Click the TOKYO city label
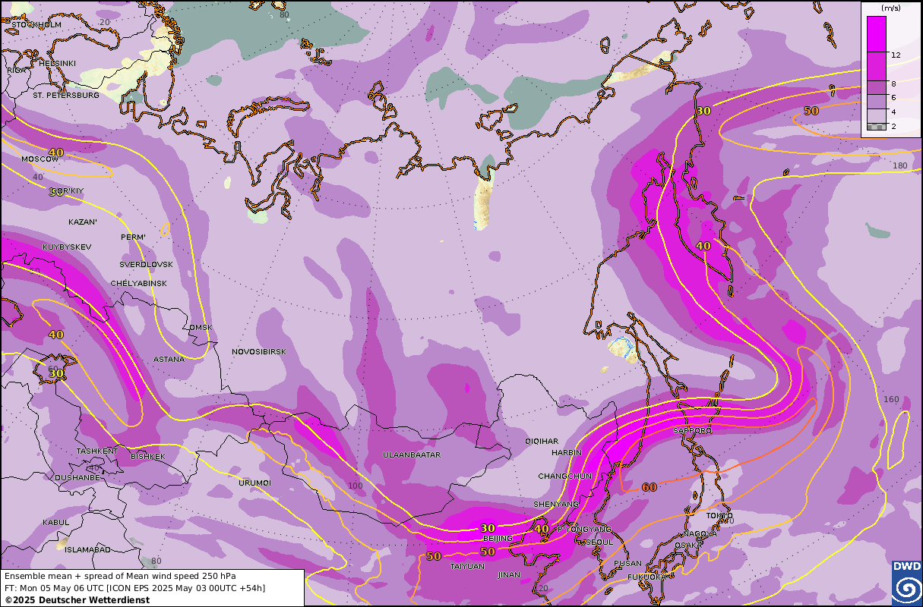This screenshot has height=607, width=923. [719, 516]
